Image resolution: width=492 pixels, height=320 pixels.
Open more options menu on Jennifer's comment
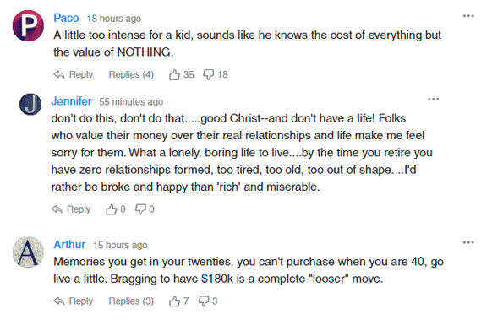pyautogui.click(x=434, y=100)
